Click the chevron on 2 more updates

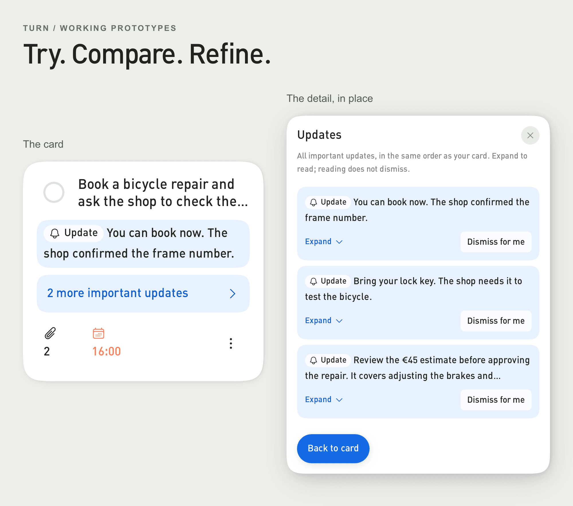click(233, 294)
